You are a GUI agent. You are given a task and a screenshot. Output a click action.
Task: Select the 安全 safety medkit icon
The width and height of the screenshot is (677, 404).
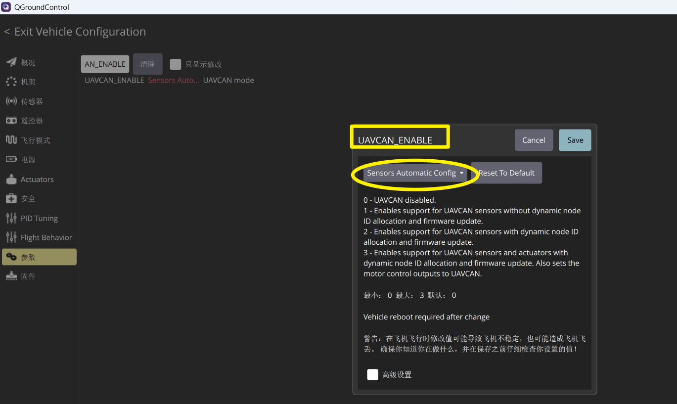click(x=11, y=198)
